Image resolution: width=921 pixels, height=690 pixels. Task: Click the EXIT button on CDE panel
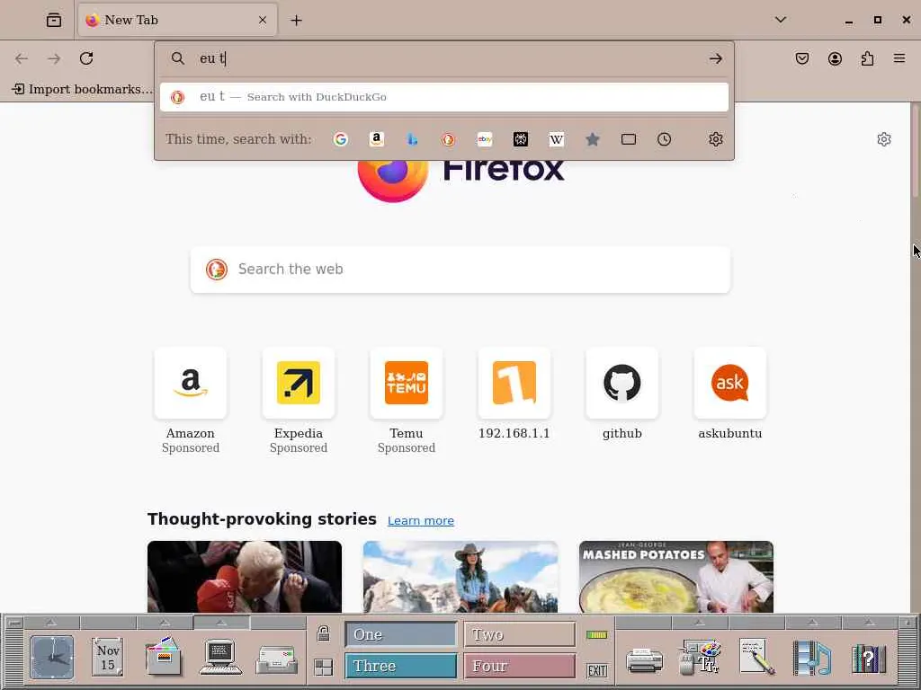597,670
